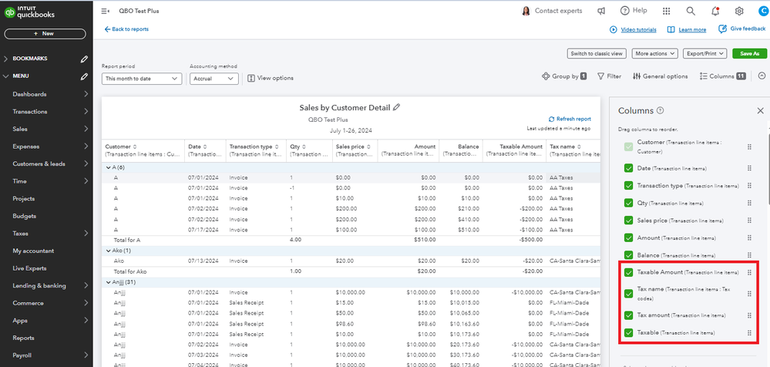Open the Report period dropdown
770x367 pixels.
pos(142,78)
